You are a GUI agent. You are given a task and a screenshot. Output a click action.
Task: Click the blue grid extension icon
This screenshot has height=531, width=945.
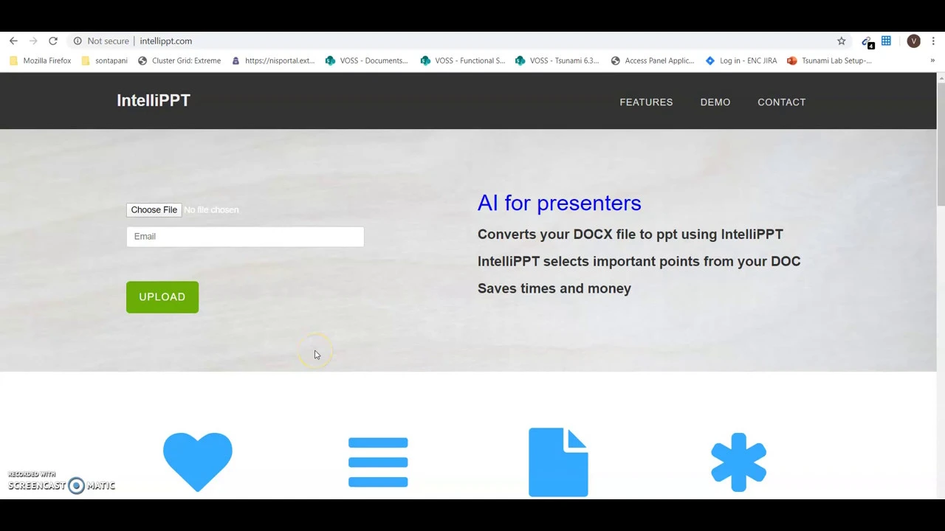click(x=886, y=41)
